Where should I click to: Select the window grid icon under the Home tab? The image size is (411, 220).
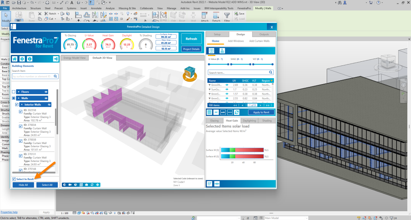coord(211,51)
